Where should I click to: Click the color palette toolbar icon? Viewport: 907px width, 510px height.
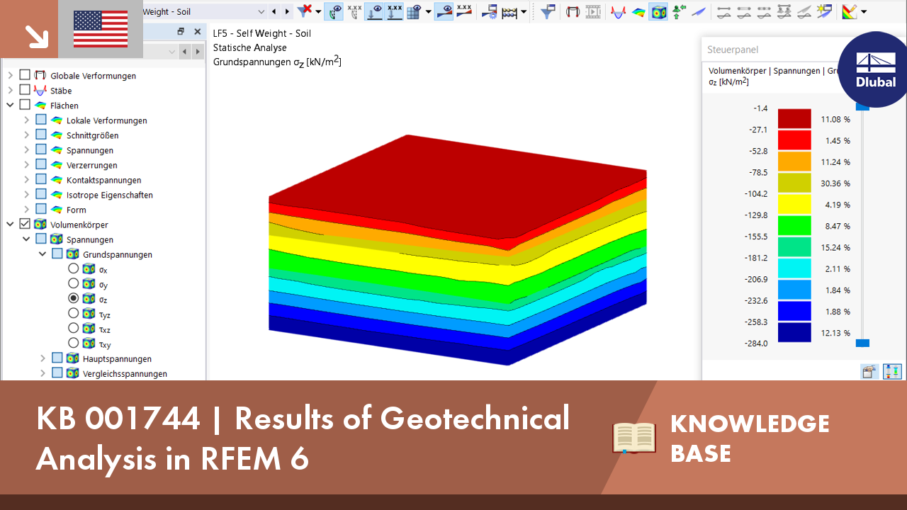pos(849,11)
